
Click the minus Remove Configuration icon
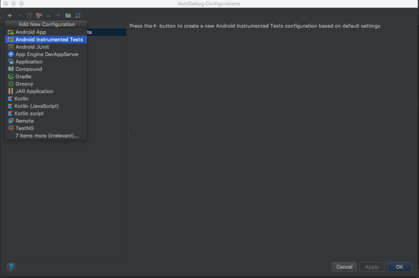click(19, 16)
